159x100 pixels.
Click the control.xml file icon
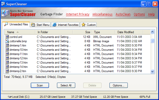pyautogui.click(x=7, y=37)
